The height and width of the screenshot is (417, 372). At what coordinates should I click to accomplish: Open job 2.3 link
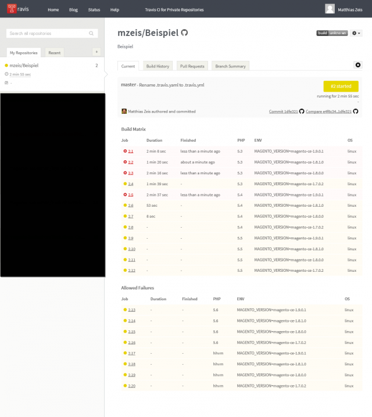[131, 173]
